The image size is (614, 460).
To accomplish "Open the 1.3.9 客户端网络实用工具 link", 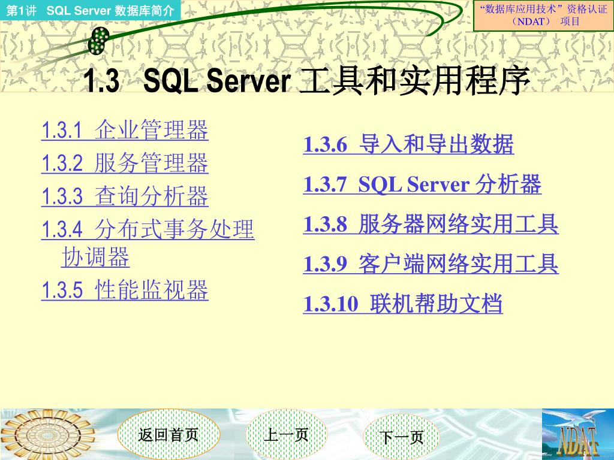I will 431,264.
